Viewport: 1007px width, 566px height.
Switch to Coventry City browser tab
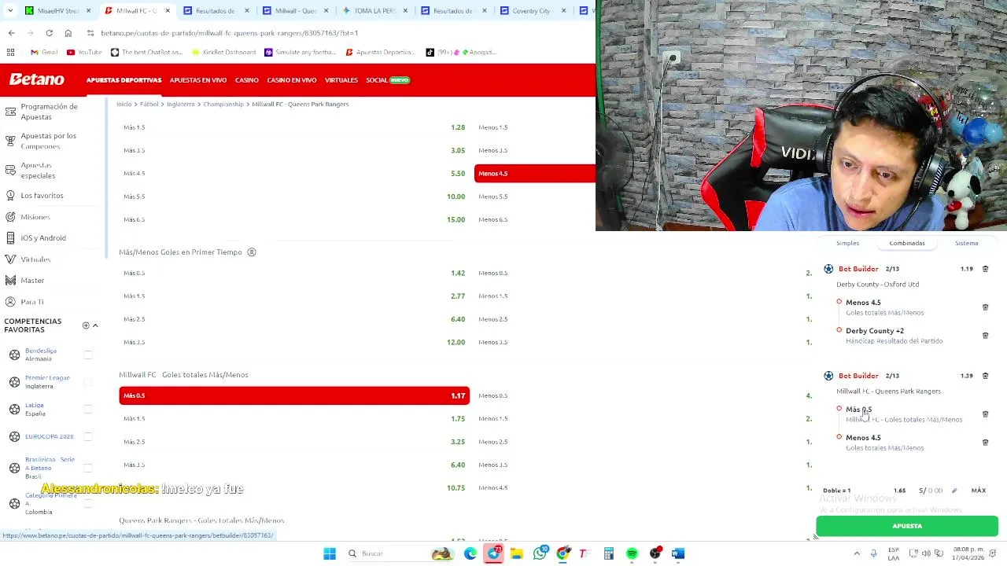[x=532, y=11]
